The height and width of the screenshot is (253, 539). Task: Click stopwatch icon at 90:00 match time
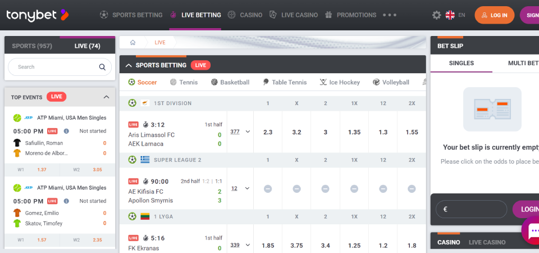coord(145,181)
